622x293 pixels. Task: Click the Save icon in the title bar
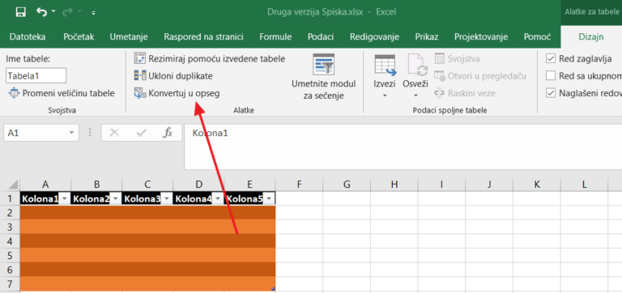[20, 12]
